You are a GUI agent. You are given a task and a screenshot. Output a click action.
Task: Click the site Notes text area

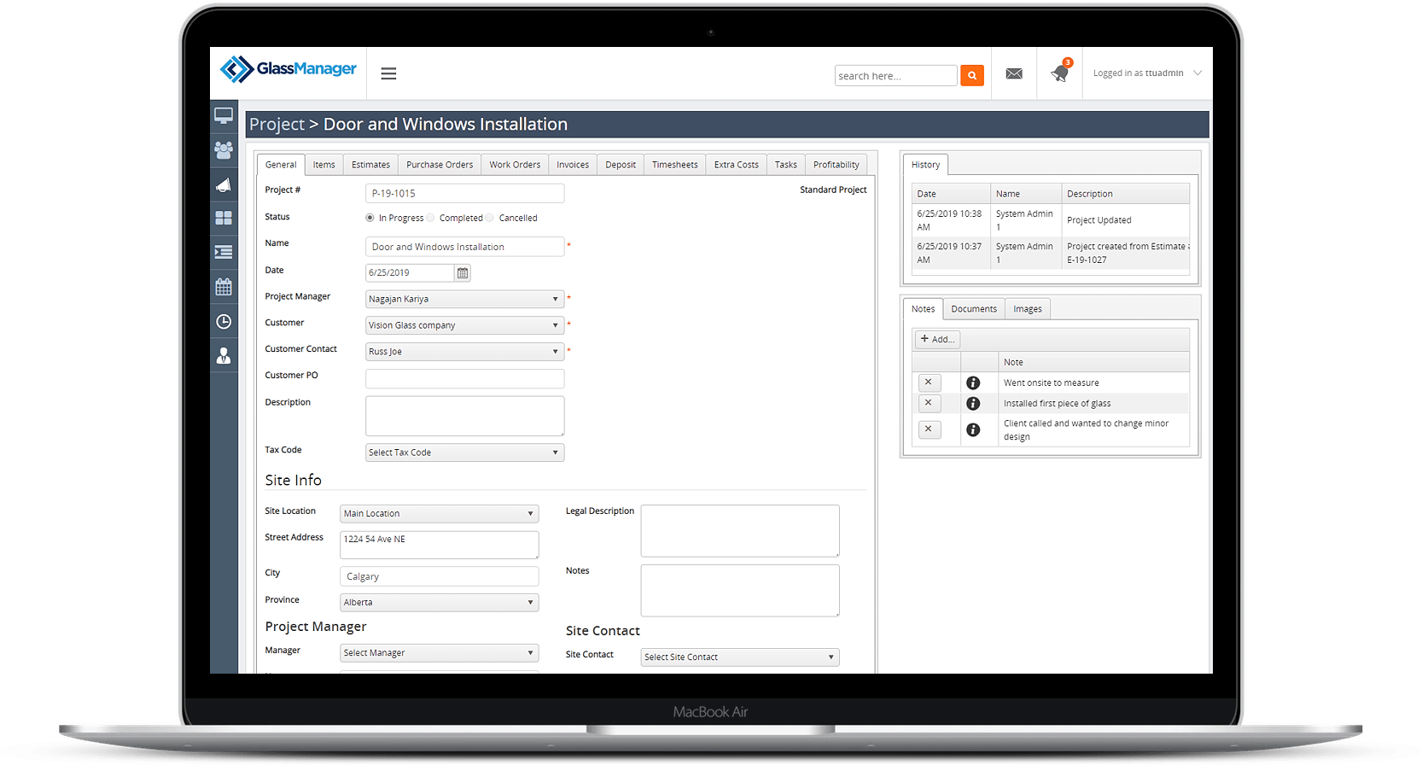740,590
